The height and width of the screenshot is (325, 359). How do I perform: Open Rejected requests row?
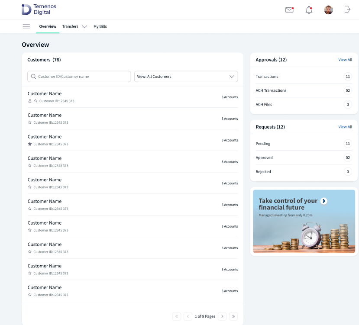point(304,171)
